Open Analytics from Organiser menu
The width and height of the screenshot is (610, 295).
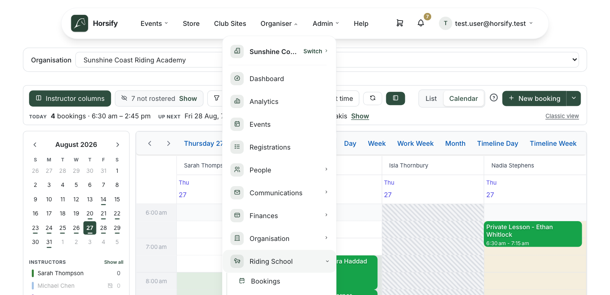click(279, 102)
